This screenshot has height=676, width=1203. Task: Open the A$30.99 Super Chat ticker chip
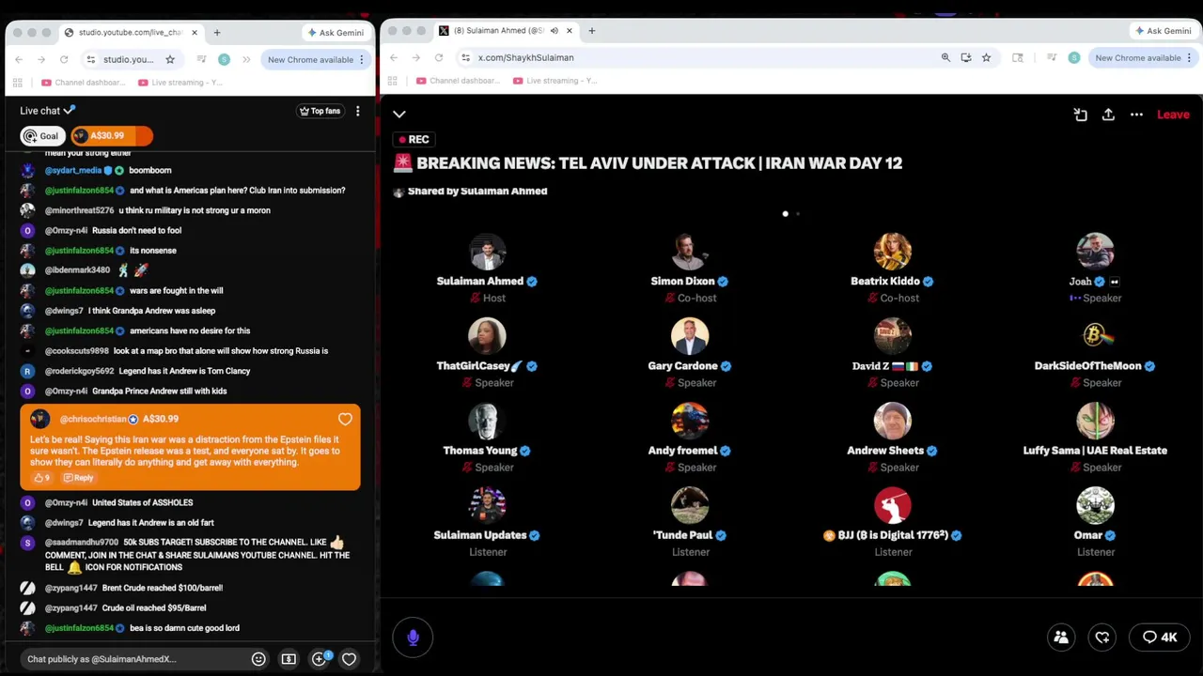[111, 136]
